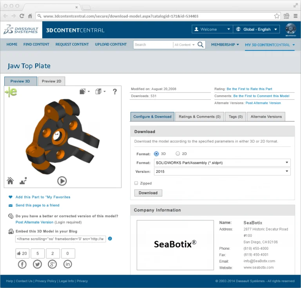Click the help question mark in viewer
301x288 pixels.
[x=115, y=91]
